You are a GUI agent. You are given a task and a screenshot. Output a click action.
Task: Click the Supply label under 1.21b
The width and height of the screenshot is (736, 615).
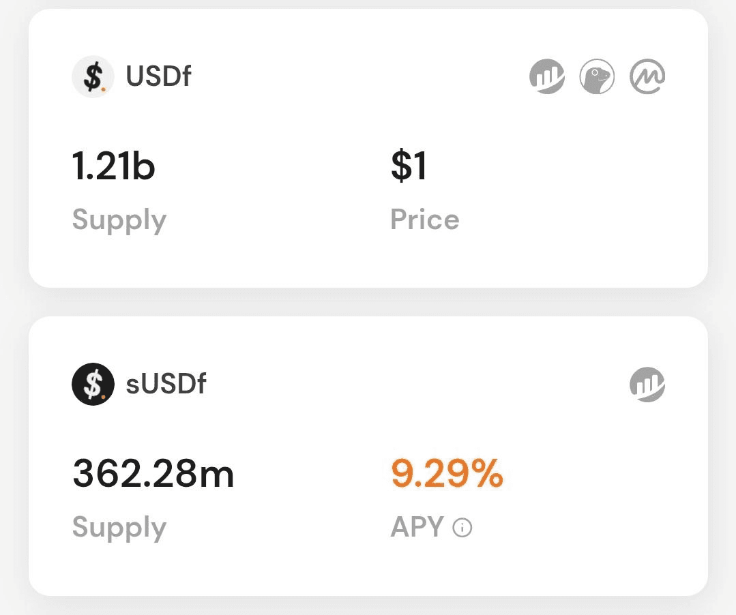point(119,220)
